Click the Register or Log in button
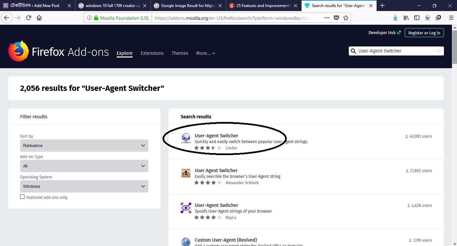This screenshot has width=457, height=246. pos(424,33)
